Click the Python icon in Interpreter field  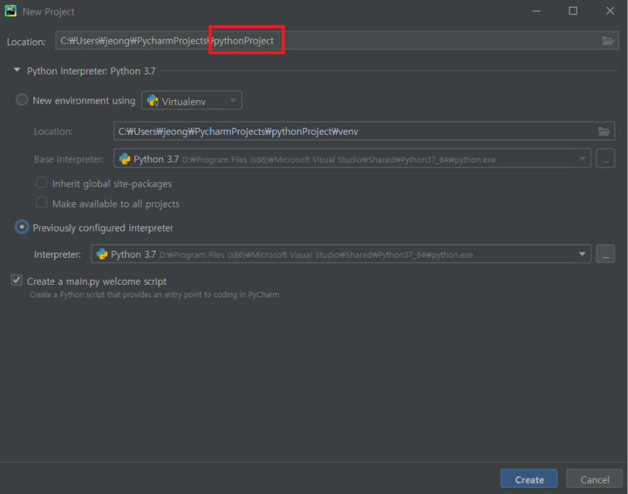coord(102,254)
